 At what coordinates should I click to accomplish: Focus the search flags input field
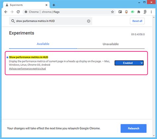(51, 21)
